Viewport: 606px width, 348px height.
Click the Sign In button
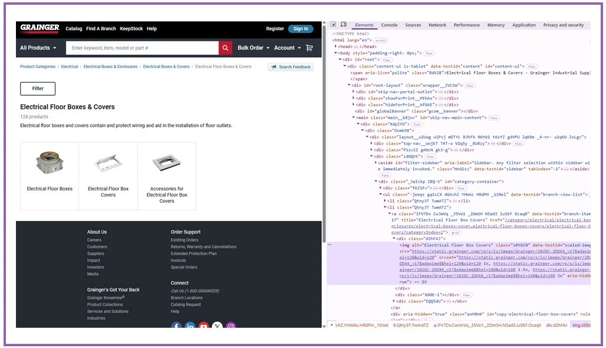(301, 28)
